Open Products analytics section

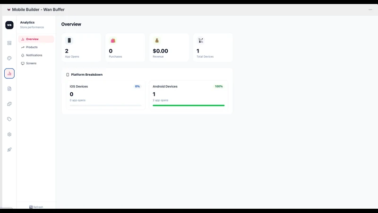(36, 47)
